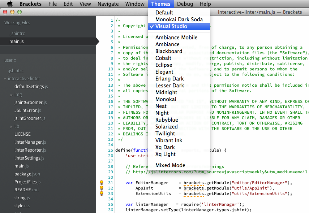Select the Rubyblue theme
This screenshot has height=213, width=309.
(179, 120)
